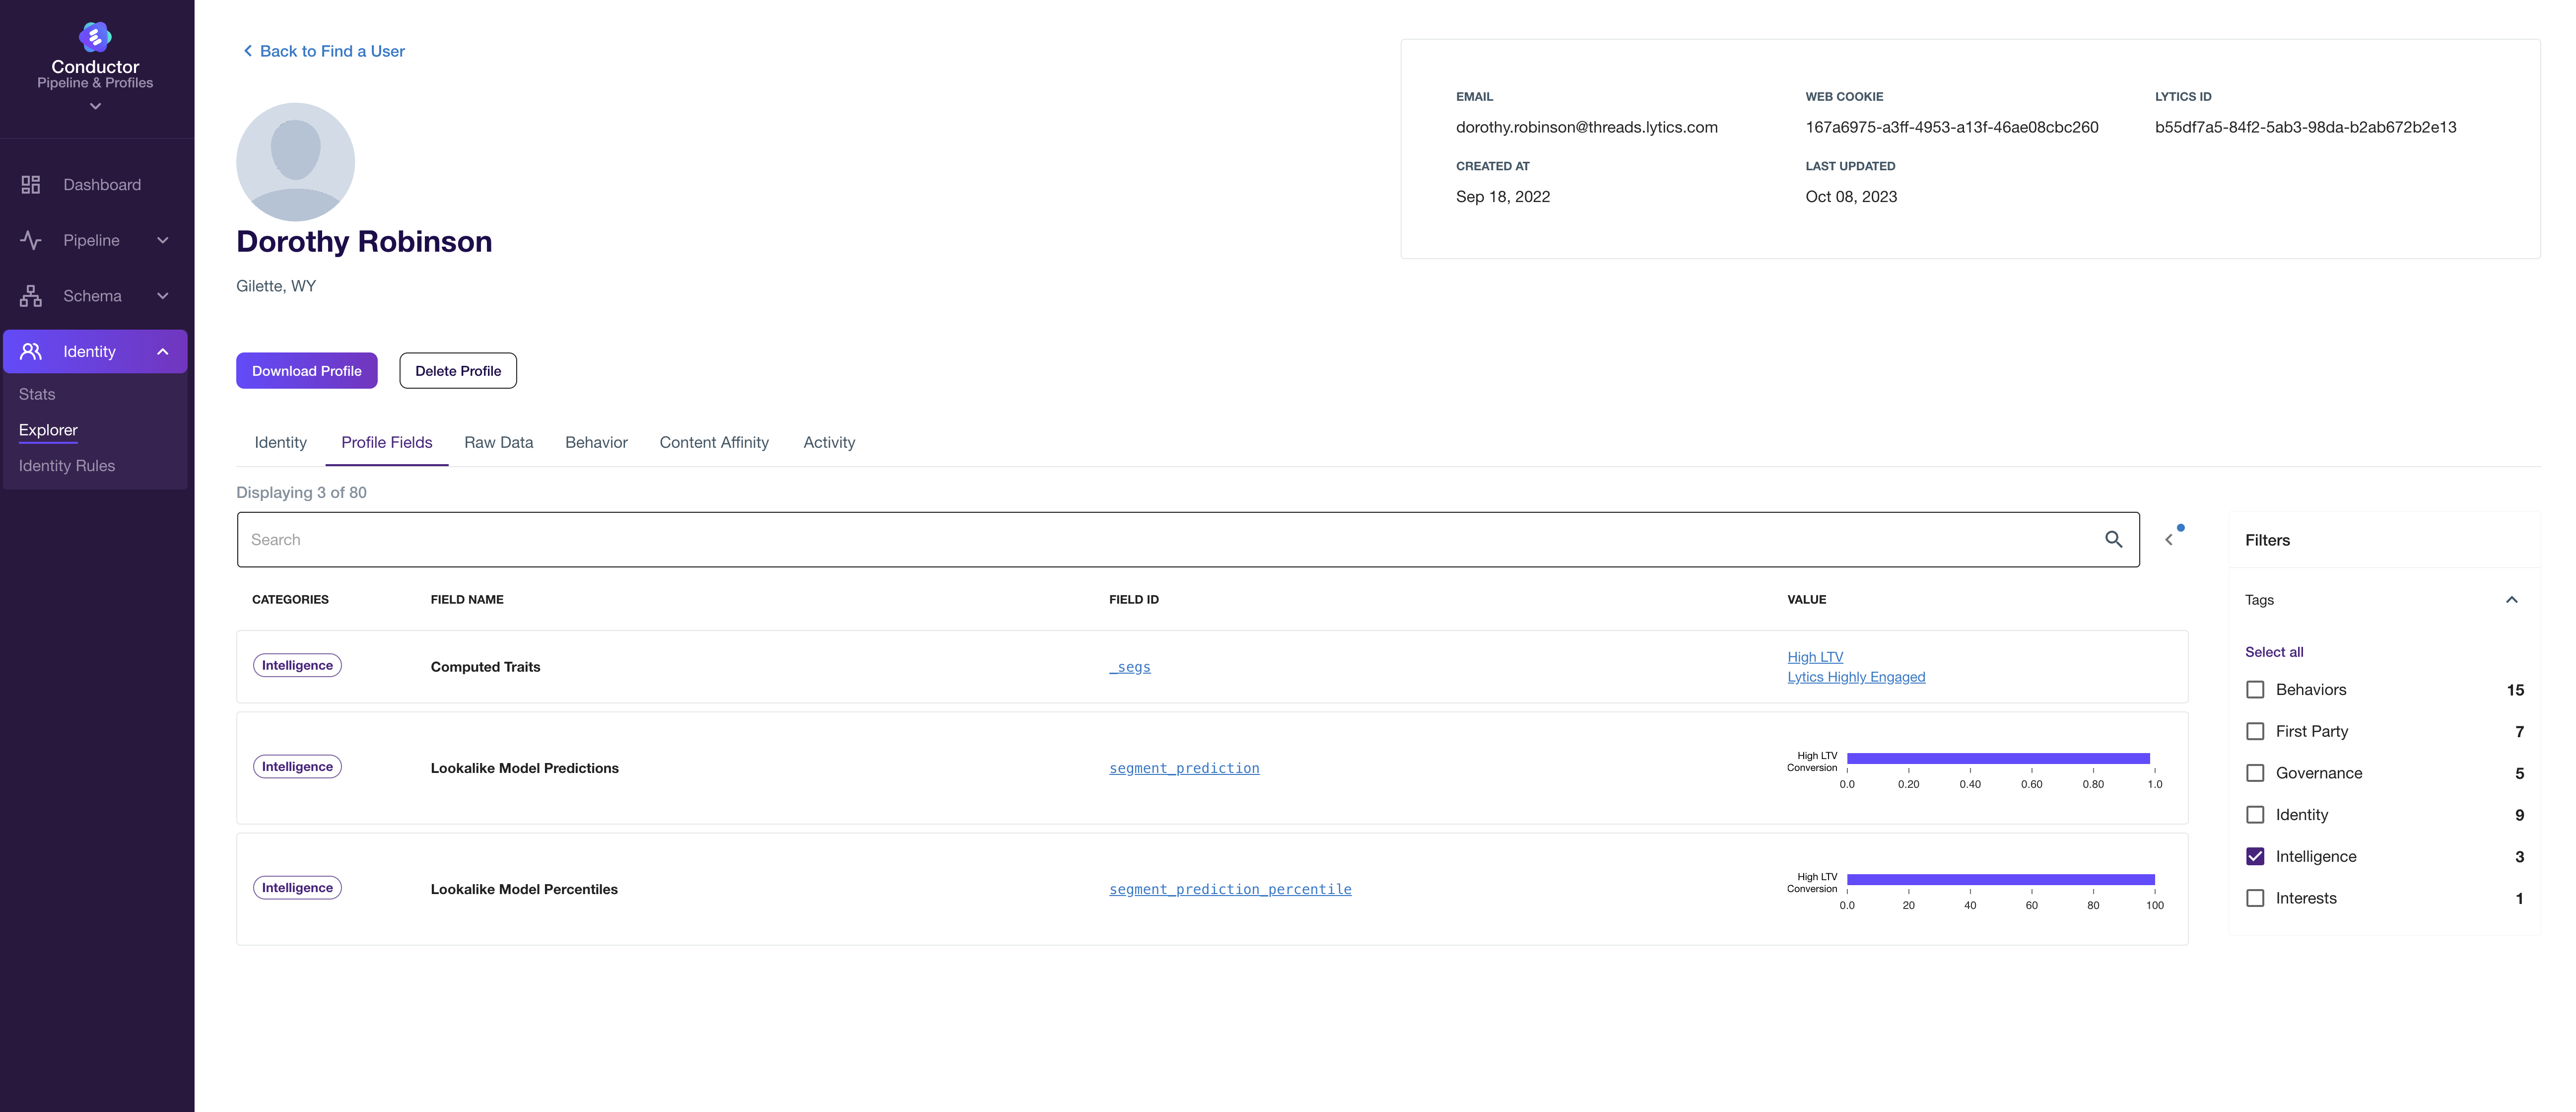Collapse the Identity menu chevron
Viewport: 2576px width, 1112px height.
(x=163, y=351)
